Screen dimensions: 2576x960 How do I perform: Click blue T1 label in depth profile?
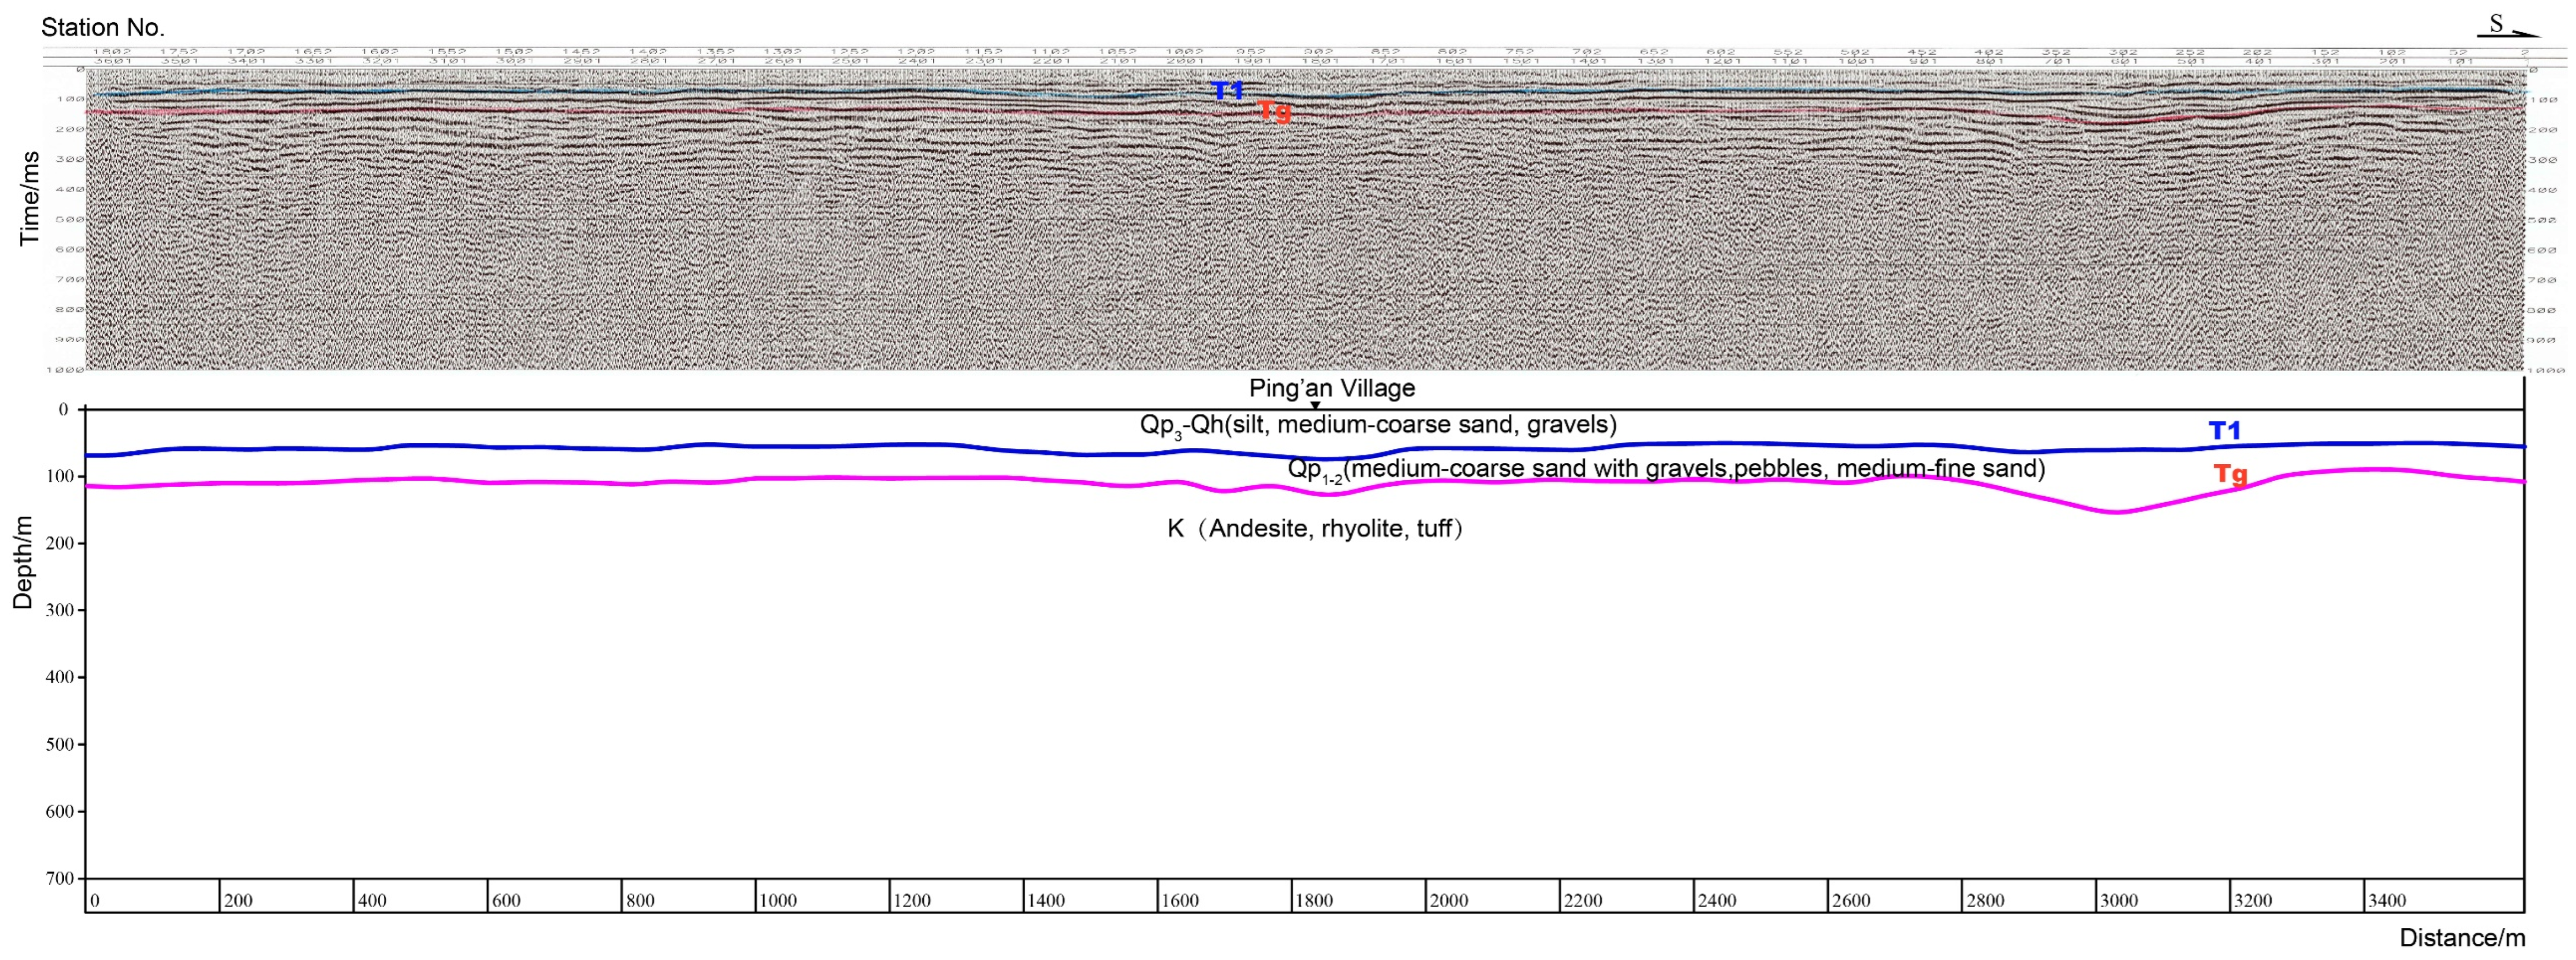point(2224,431)
